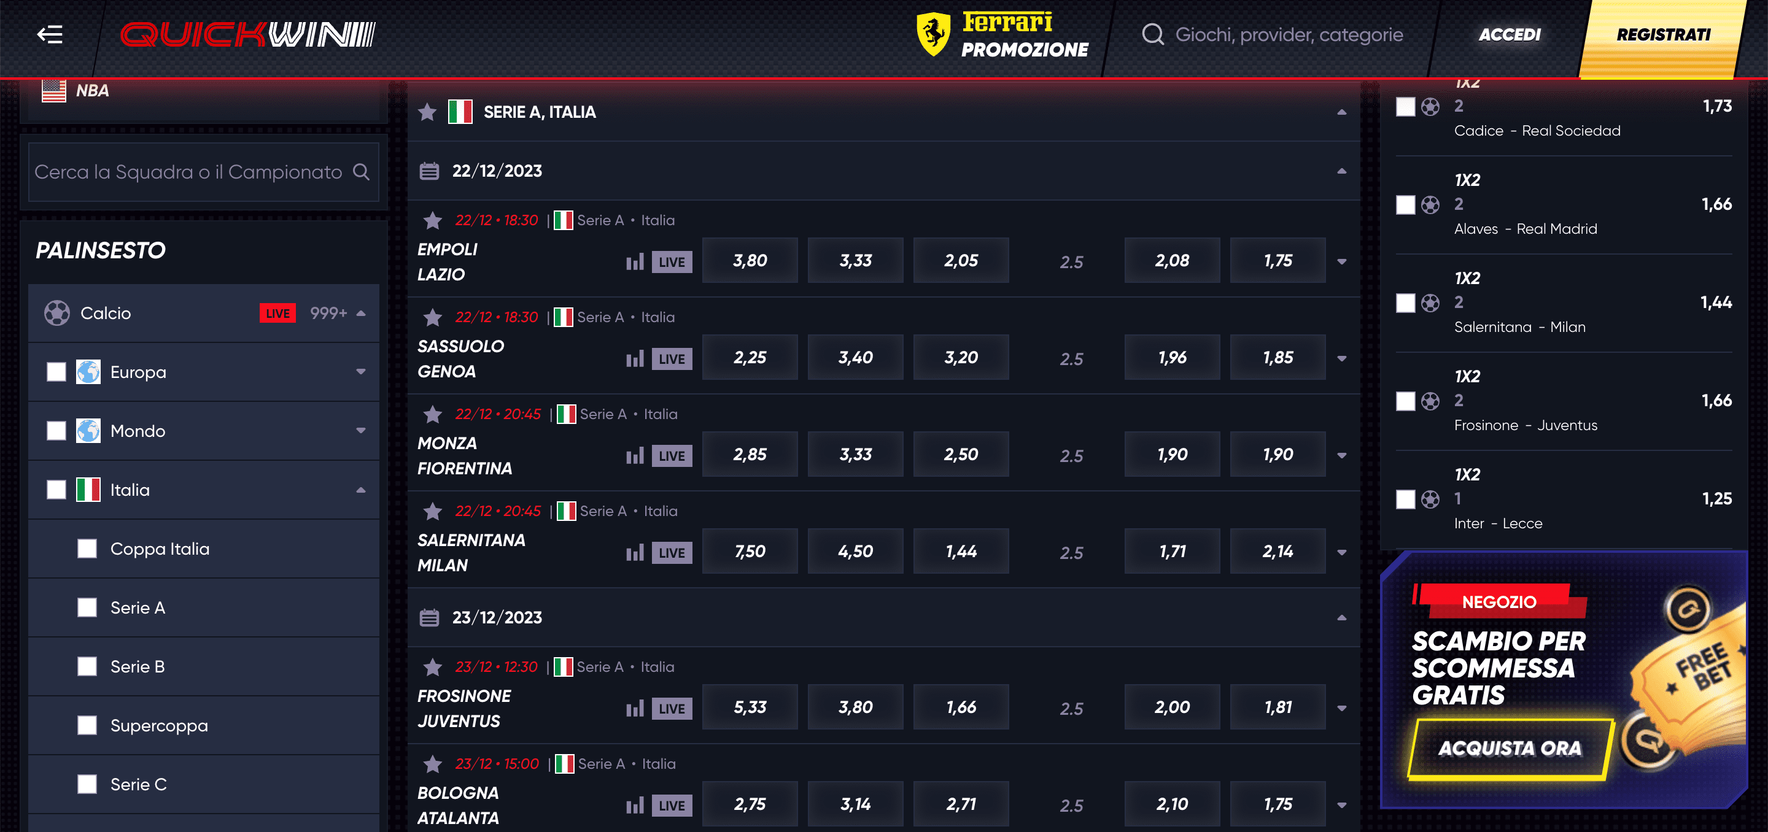Collapse the 23/12/2023 date group
Image resolution: width=1768 pixels, height=832 pixels.
[x=1341, y=616]
